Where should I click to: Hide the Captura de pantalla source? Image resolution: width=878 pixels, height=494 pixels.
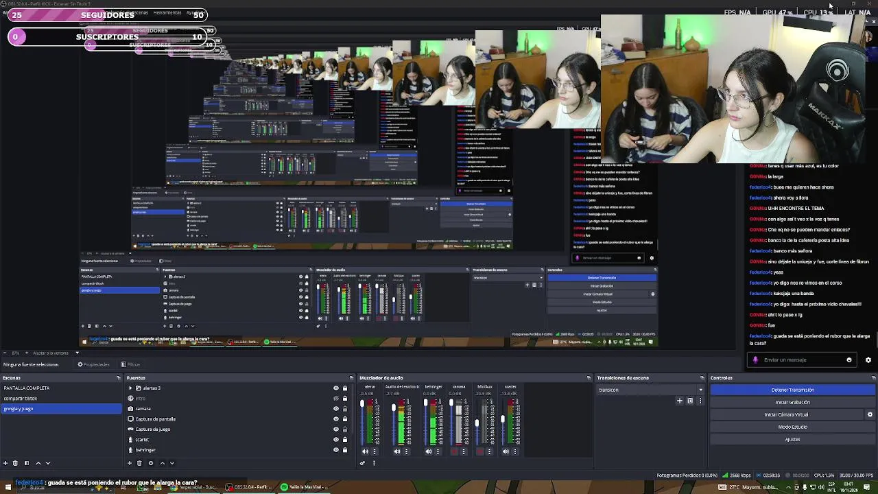336,419
